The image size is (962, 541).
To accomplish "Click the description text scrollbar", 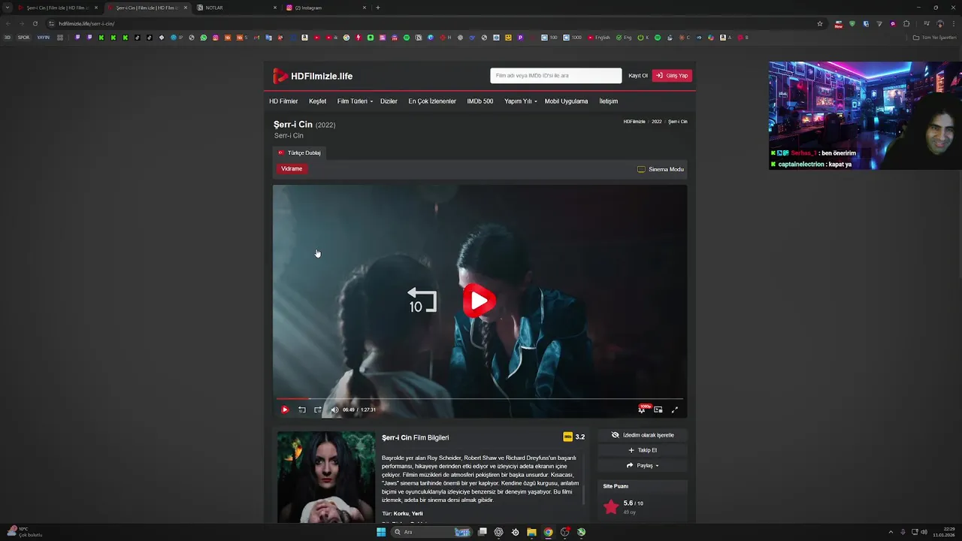I will pos(583,494).
